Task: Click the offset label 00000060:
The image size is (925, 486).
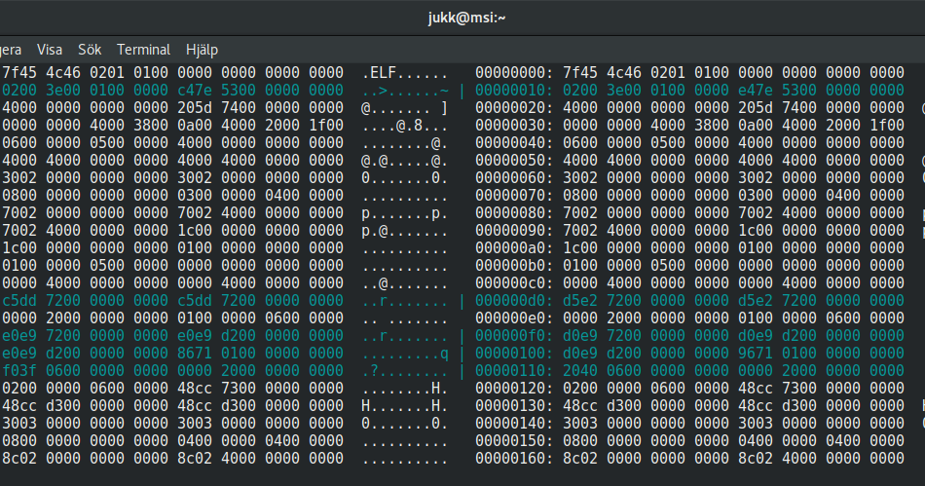Action: click(x=514, y=177)
